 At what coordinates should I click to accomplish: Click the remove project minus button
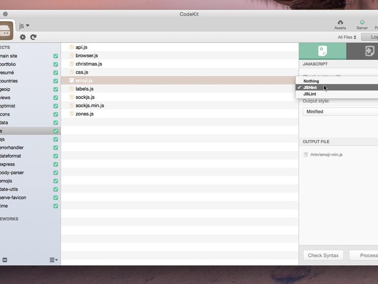[x=4, y=260]
